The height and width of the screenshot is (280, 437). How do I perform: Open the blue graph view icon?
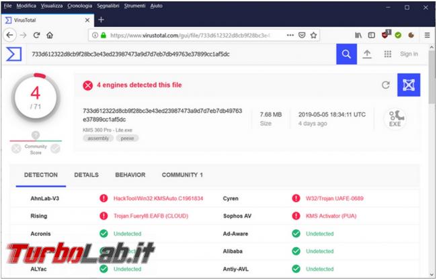click(x=409, y=85)
